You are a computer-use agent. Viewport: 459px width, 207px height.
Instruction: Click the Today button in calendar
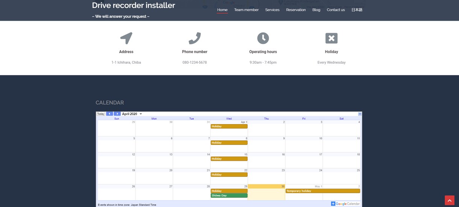click(101, 114)
